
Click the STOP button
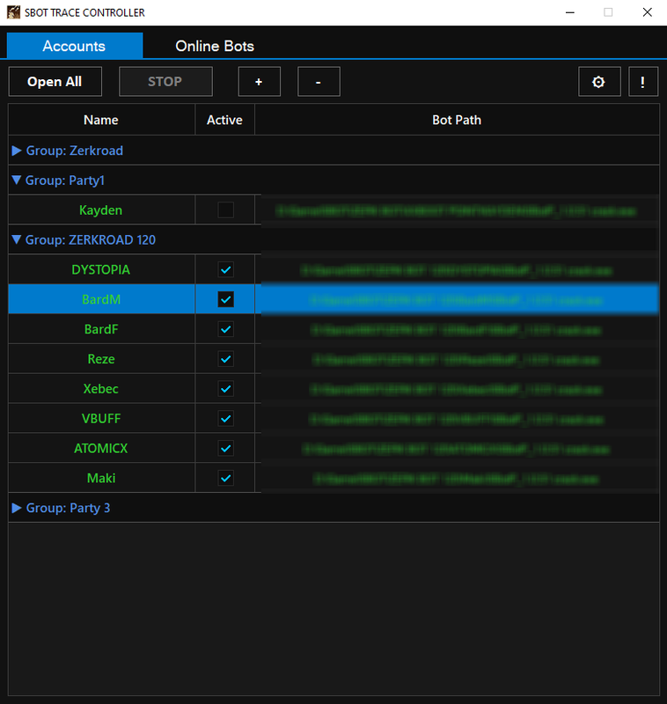pyautogui.click(x=165, y=82)
